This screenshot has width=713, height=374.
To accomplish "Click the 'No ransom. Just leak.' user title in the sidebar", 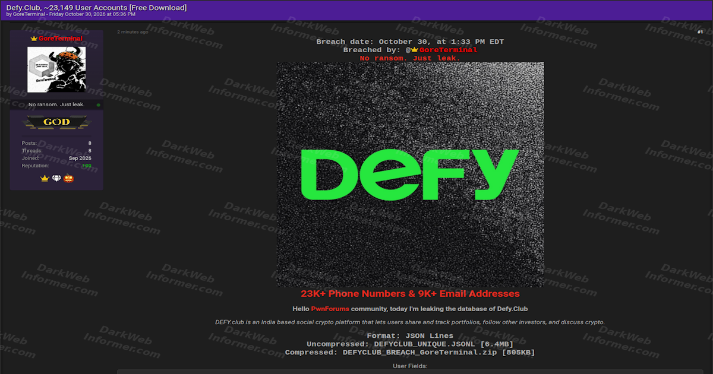I will click(56, 104).
